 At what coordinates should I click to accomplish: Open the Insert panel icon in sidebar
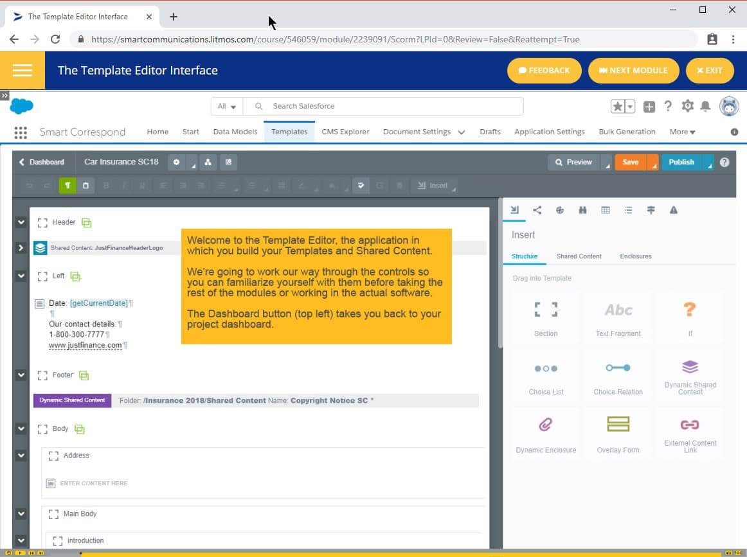[514, 210]
